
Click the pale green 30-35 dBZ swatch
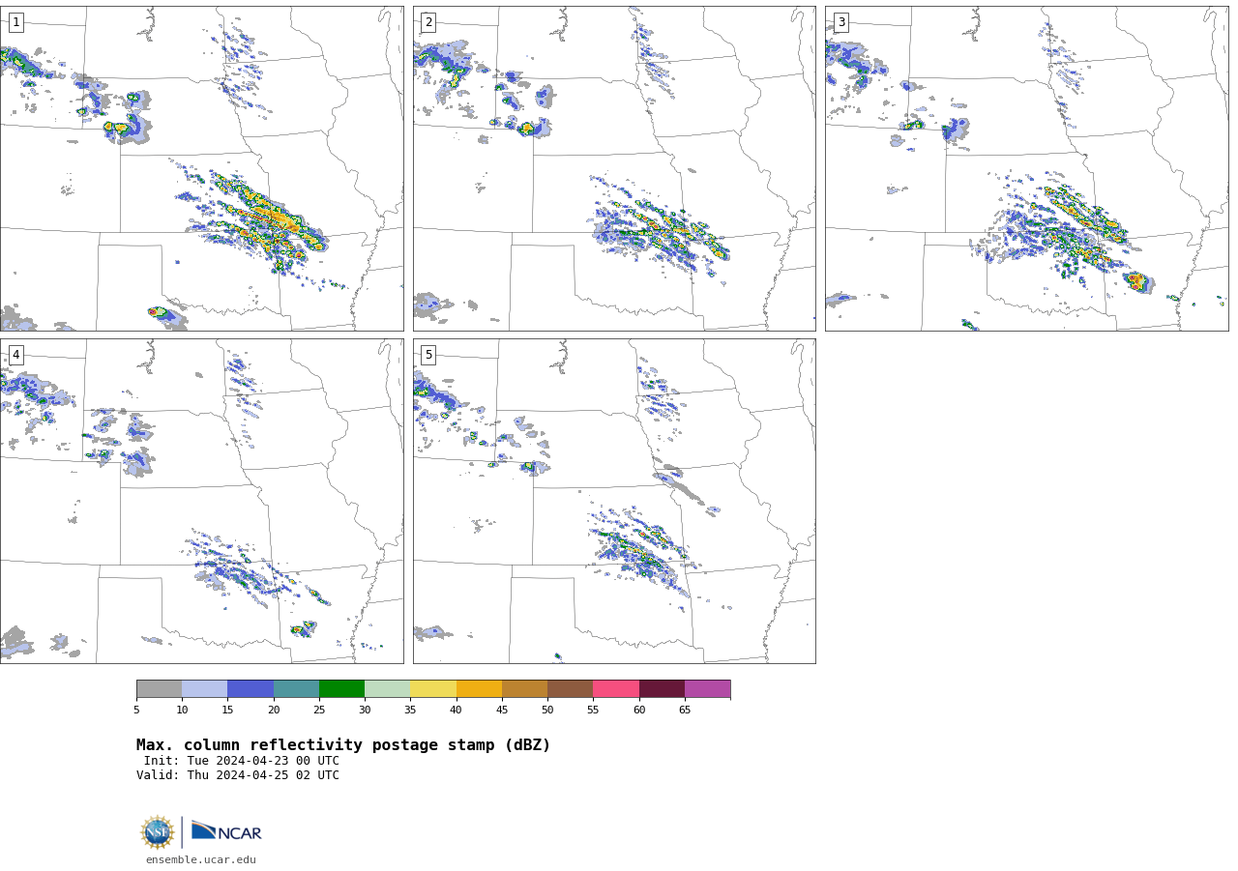point(387,689)
